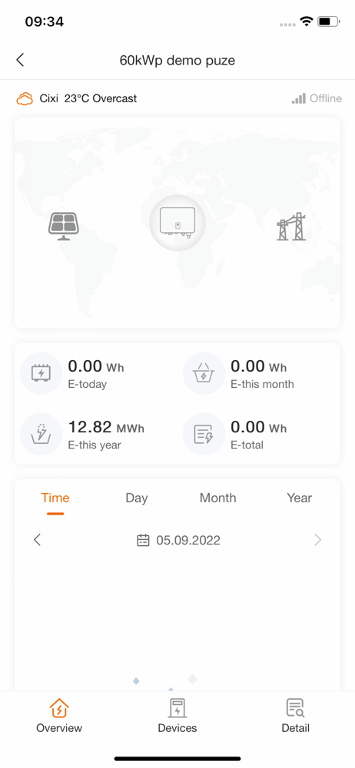
Task: Open the date picker showing 05.09.2022
Action: coord(178,540)
